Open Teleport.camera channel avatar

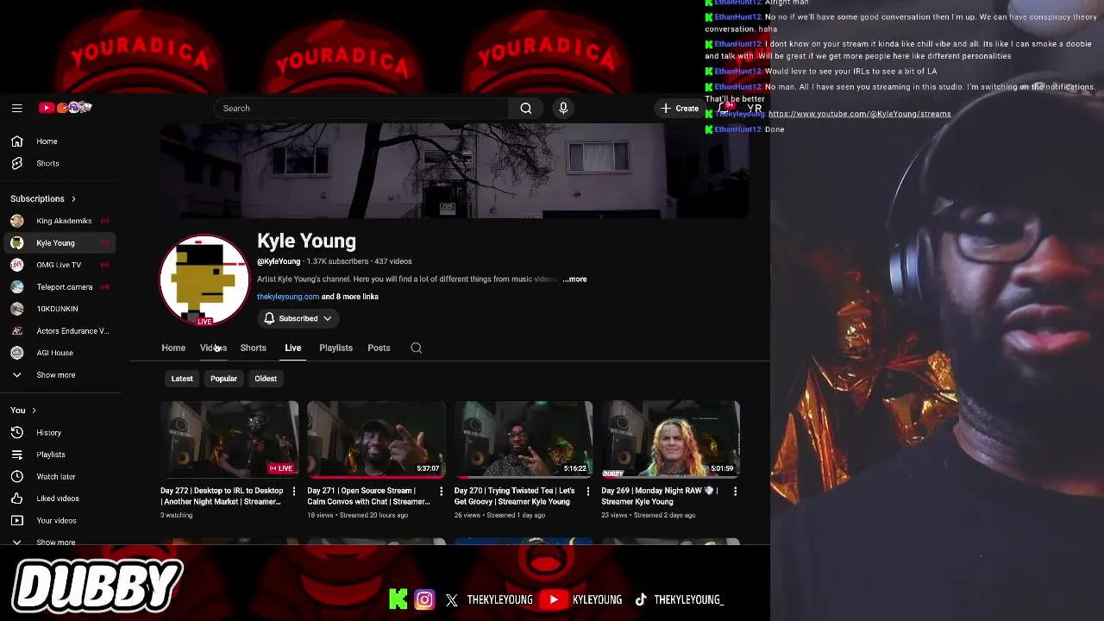tap(16, 287)
